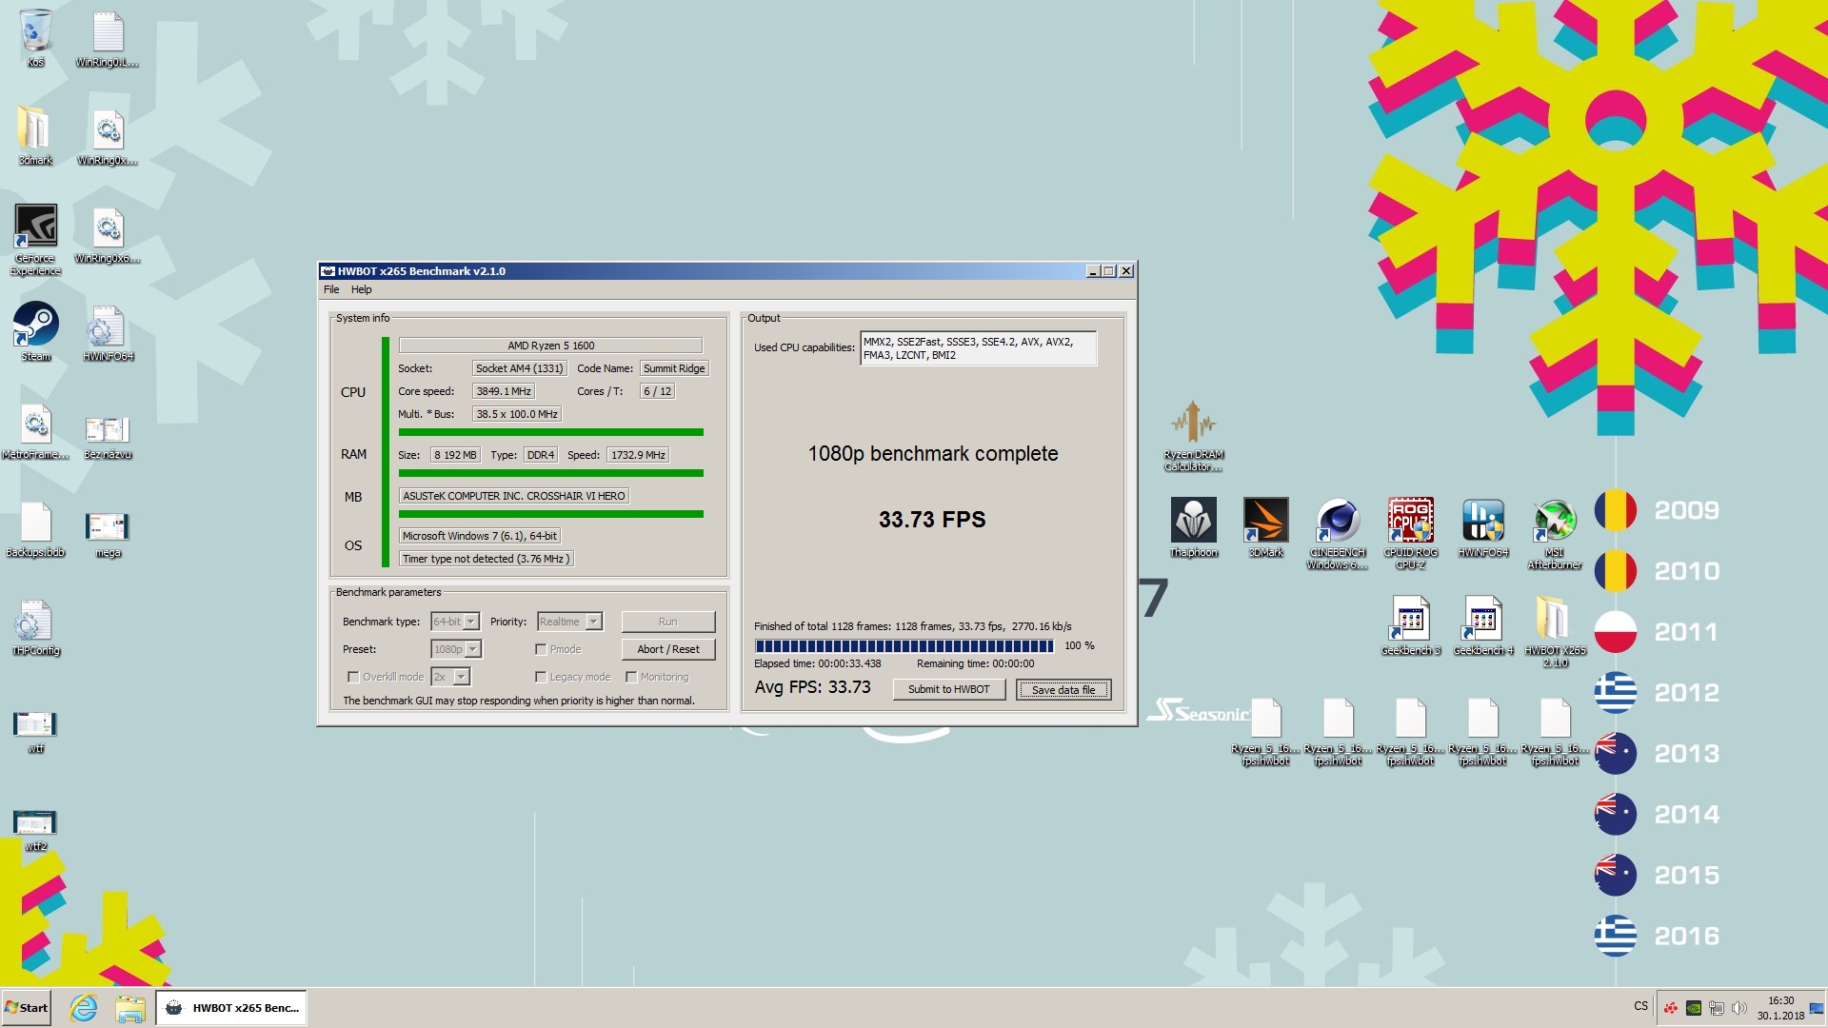Click the Save data file button

[1063, 689]
